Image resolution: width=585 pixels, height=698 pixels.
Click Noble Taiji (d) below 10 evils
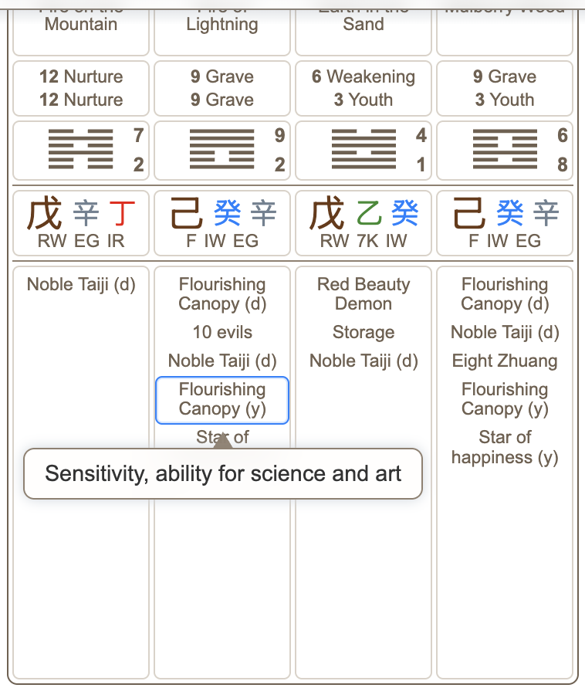coord(222,361)
